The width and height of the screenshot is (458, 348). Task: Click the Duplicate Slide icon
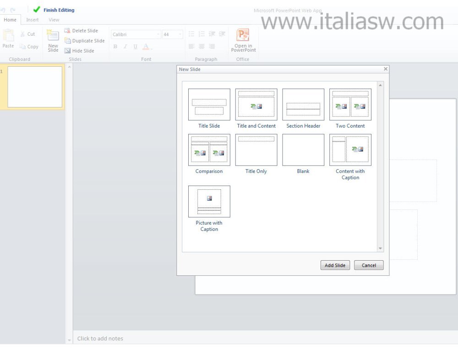pyautogui.click(x=67, y=41)
